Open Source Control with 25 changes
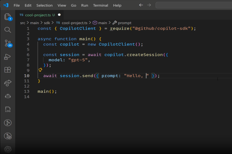 (7, 43)
